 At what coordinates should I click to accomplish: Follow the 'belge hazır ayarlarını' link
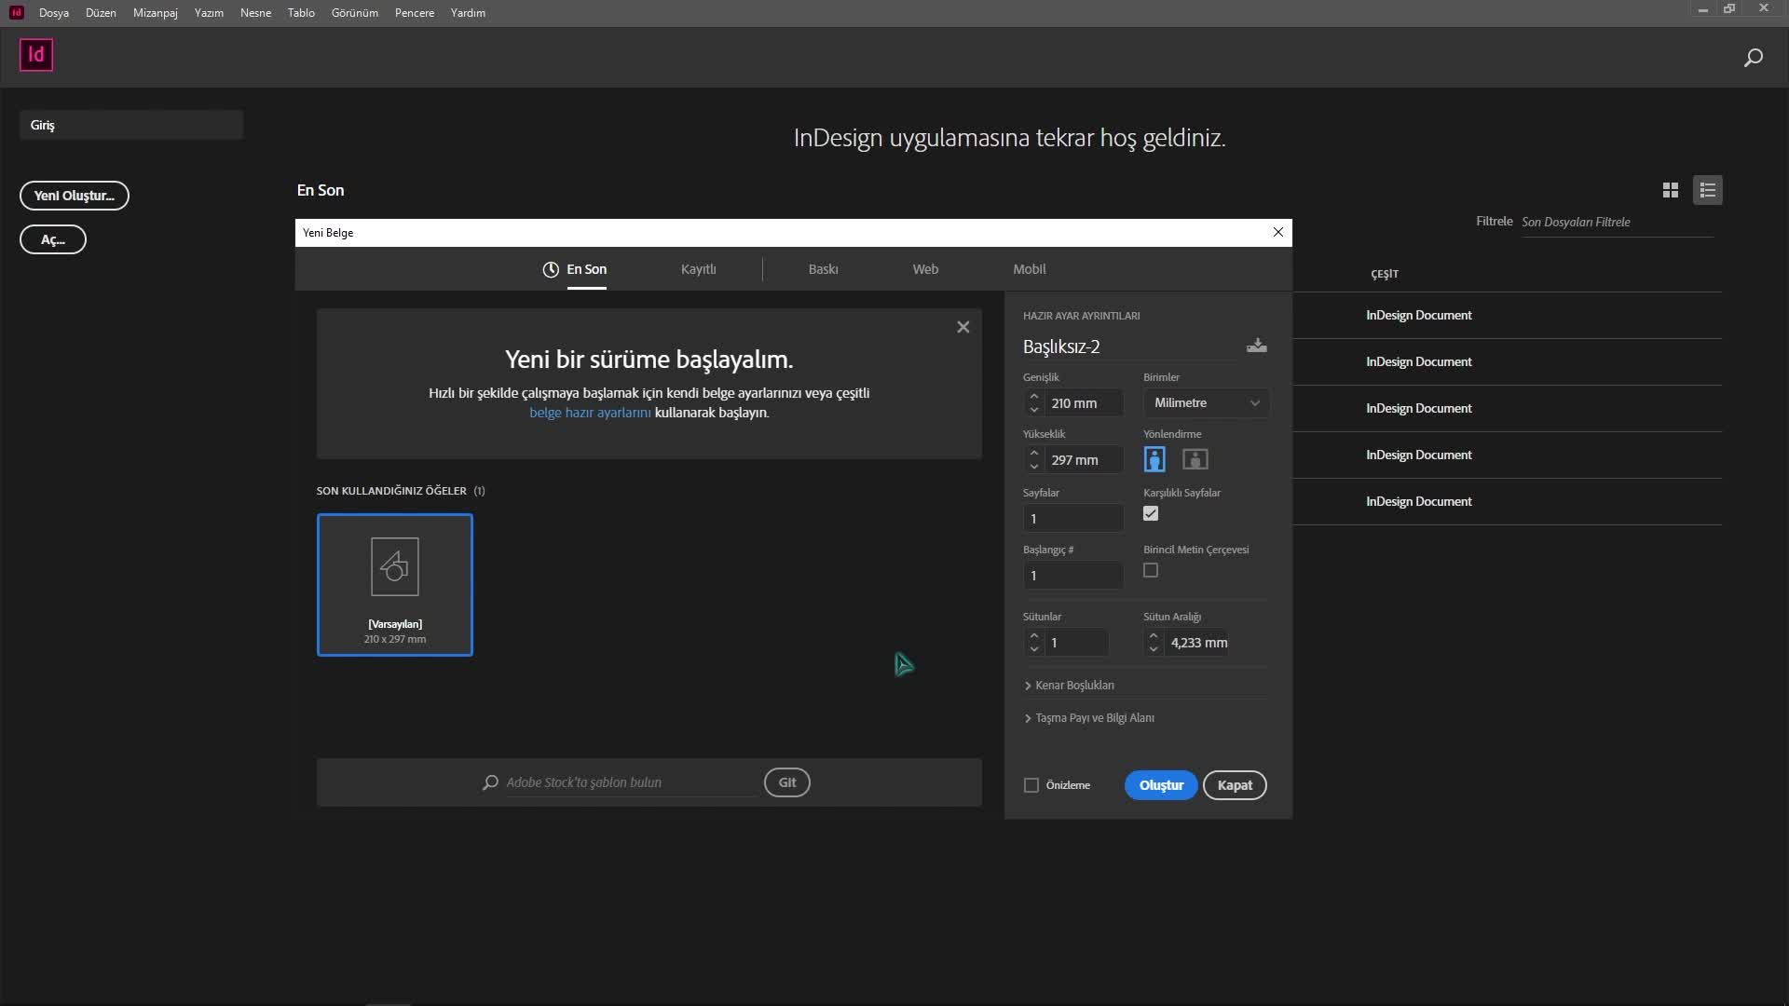590,413
